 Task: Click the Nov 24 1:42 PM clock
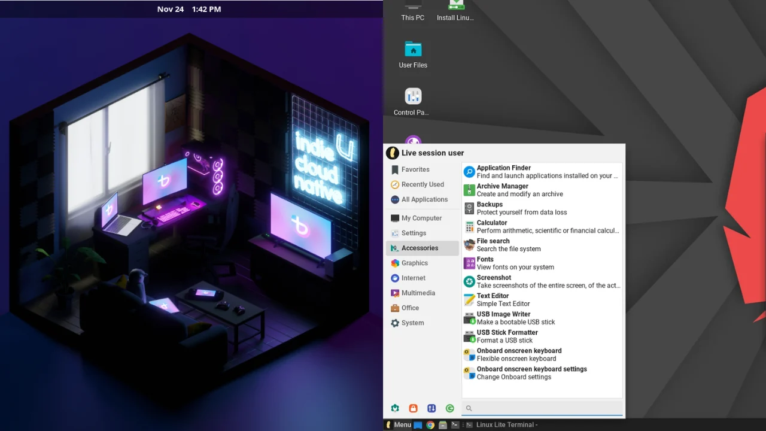pos(189,9)
